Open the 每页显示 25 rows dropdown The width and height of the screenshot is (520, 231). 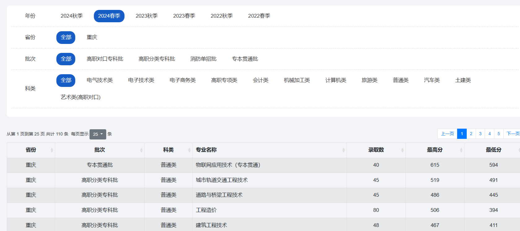point(98,134)
